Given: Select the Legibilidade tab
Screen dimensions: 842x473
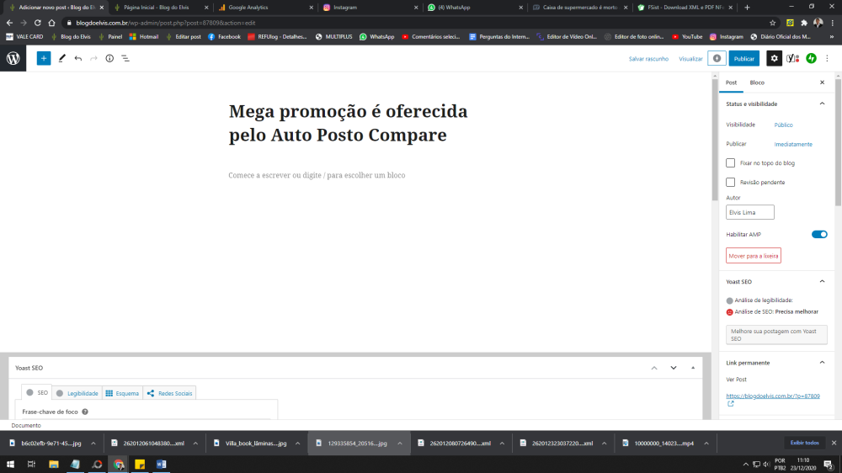Looking at the screenshot, I should click(x=77, y=394).
